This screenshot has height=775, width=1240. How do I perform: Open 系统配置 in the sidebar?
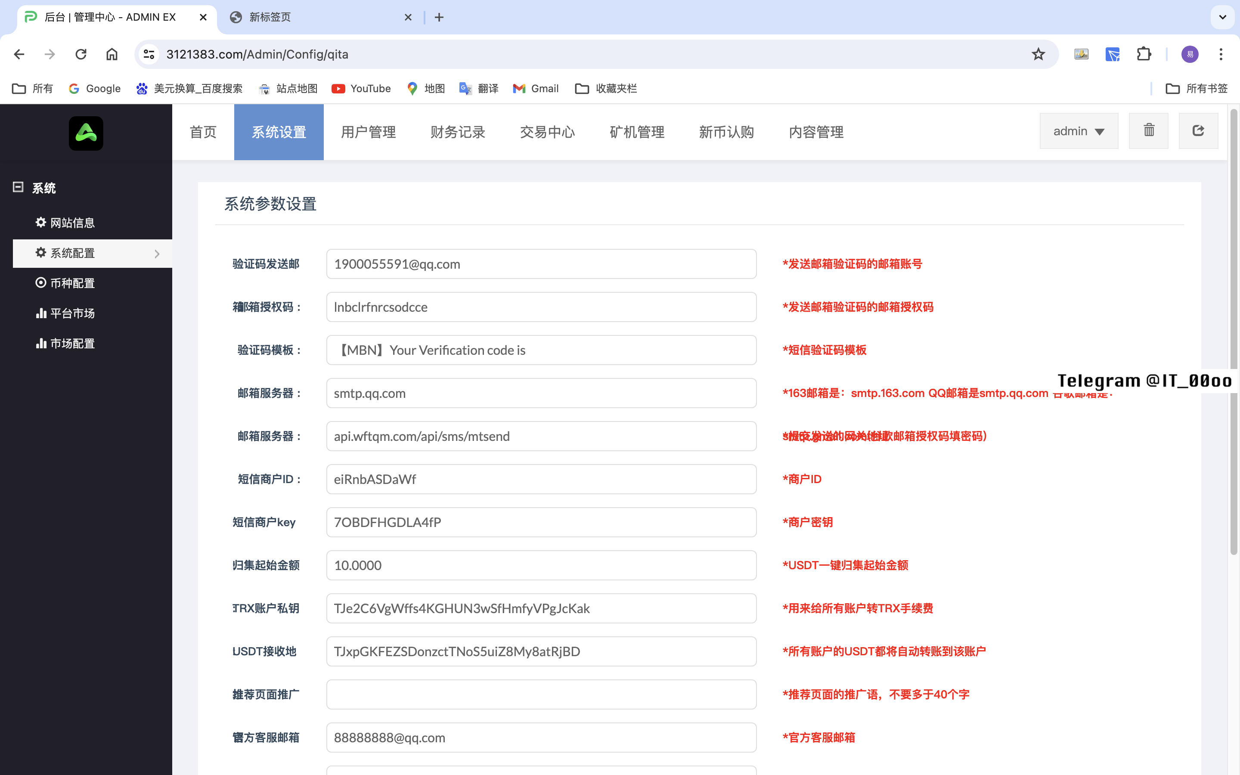pyautogui.click(x=92, y=253)
